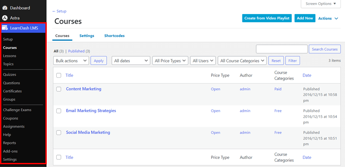This screenshot has width=345, height=167.
Task: Filter by Published courses link
Action: click(x=76, y=51)
